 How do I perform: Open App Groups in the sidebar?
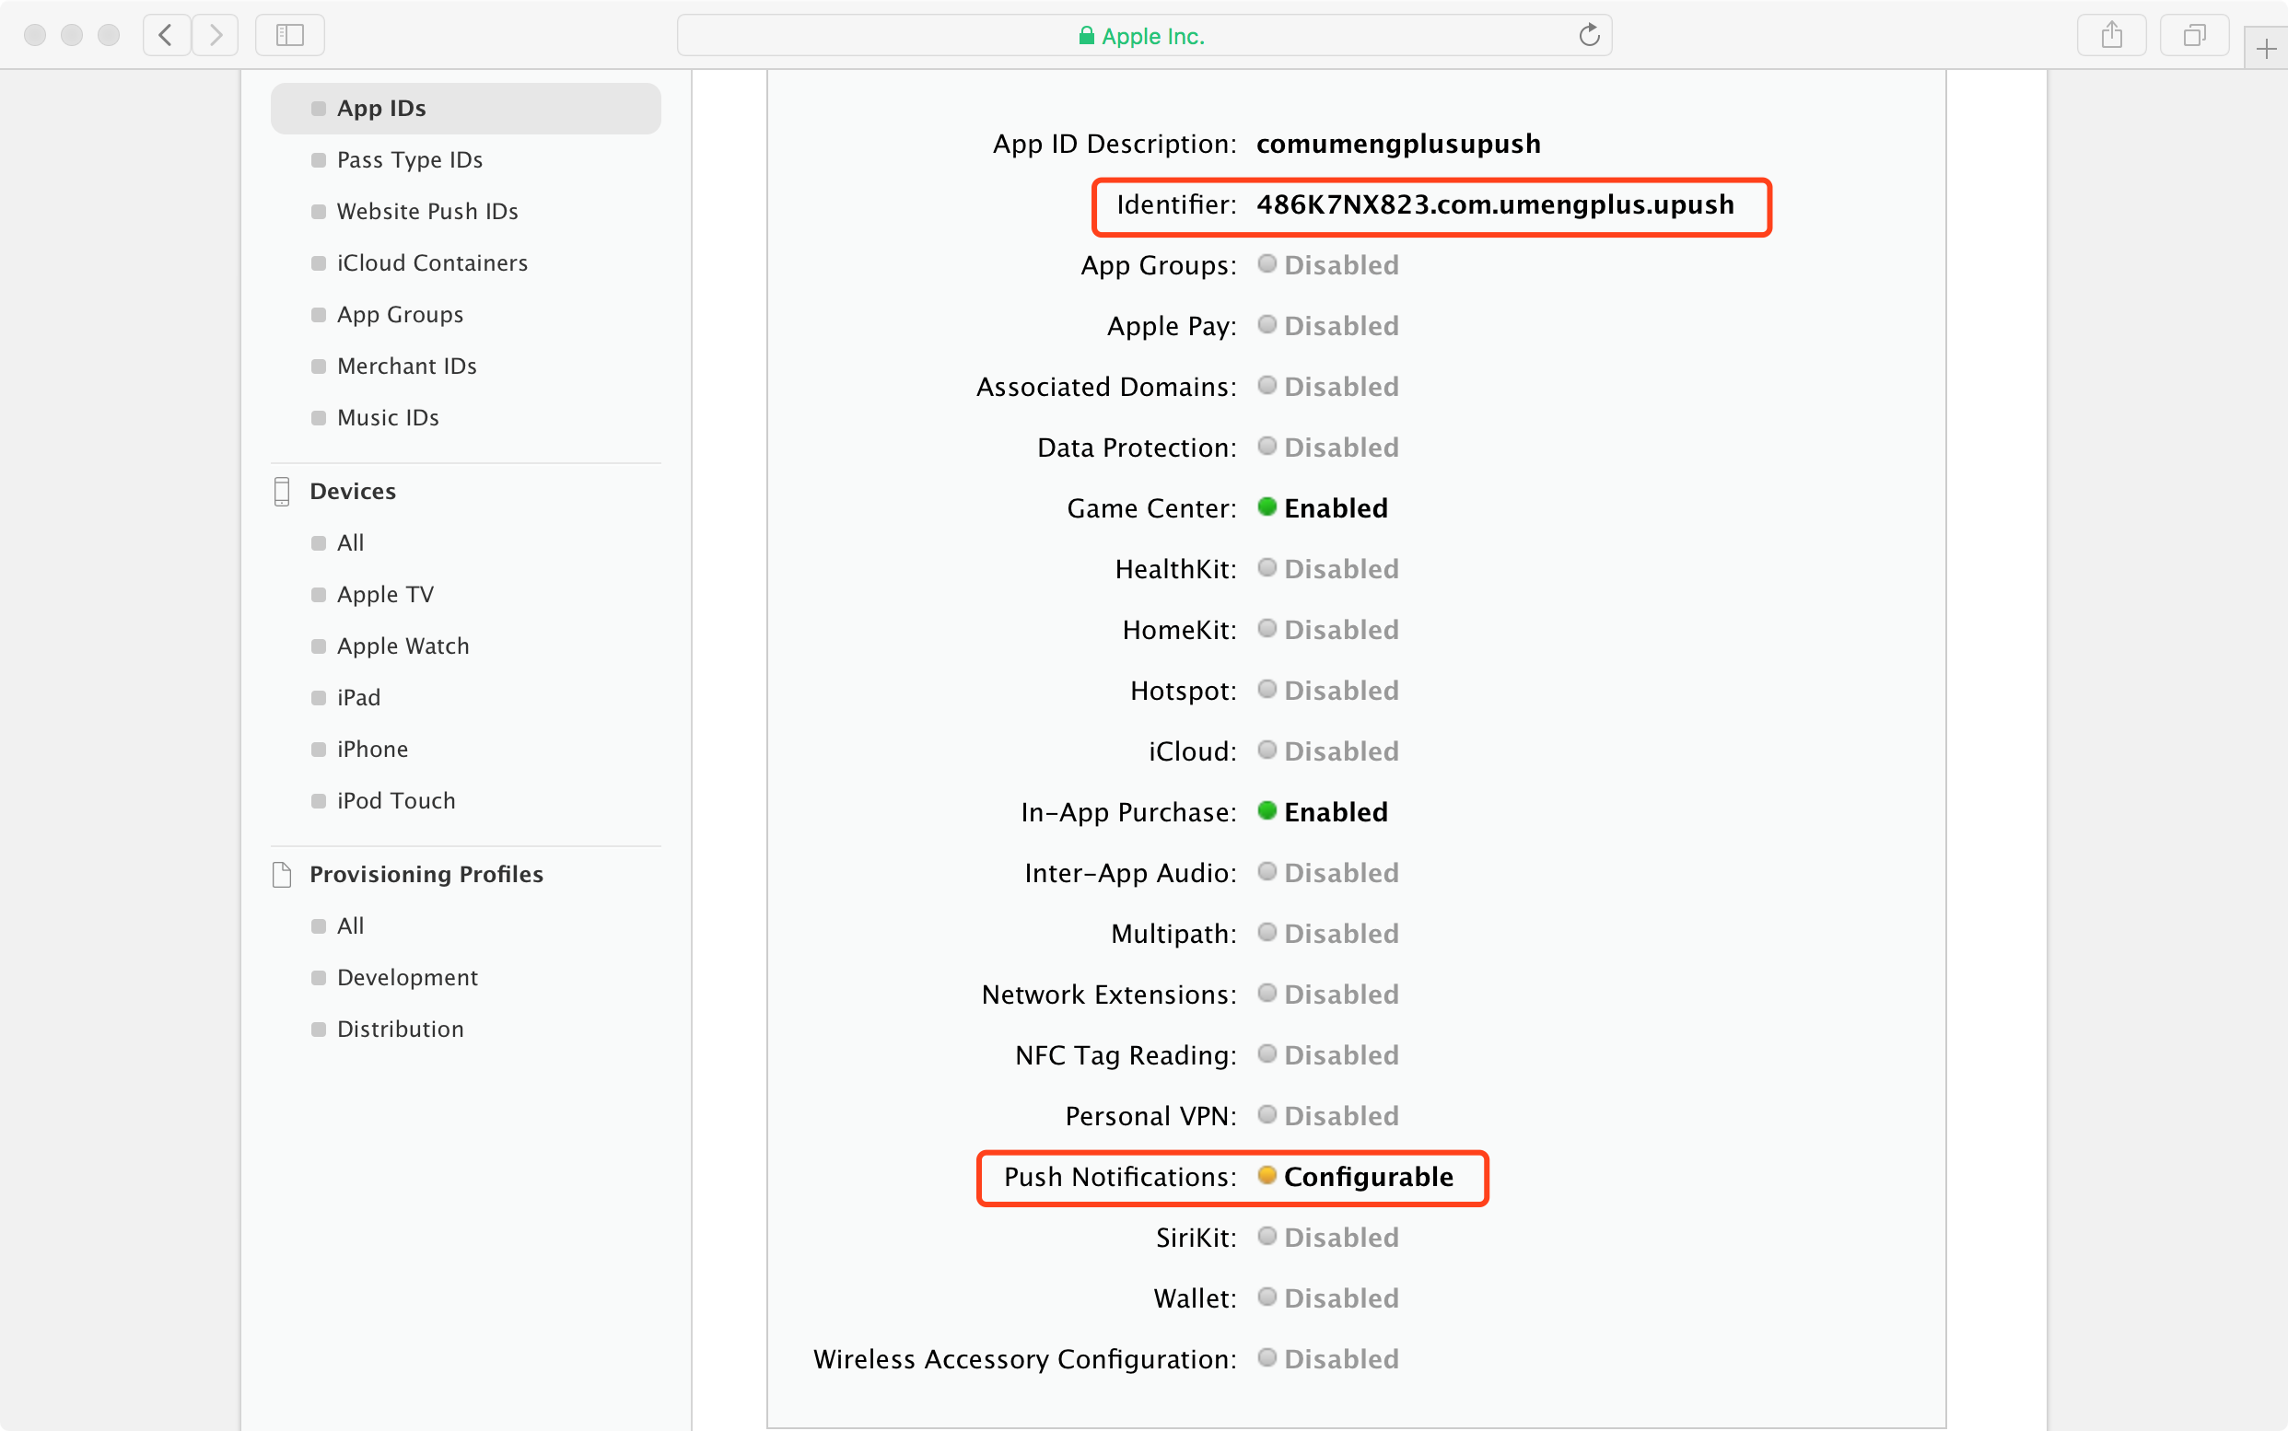click(401, 315)
